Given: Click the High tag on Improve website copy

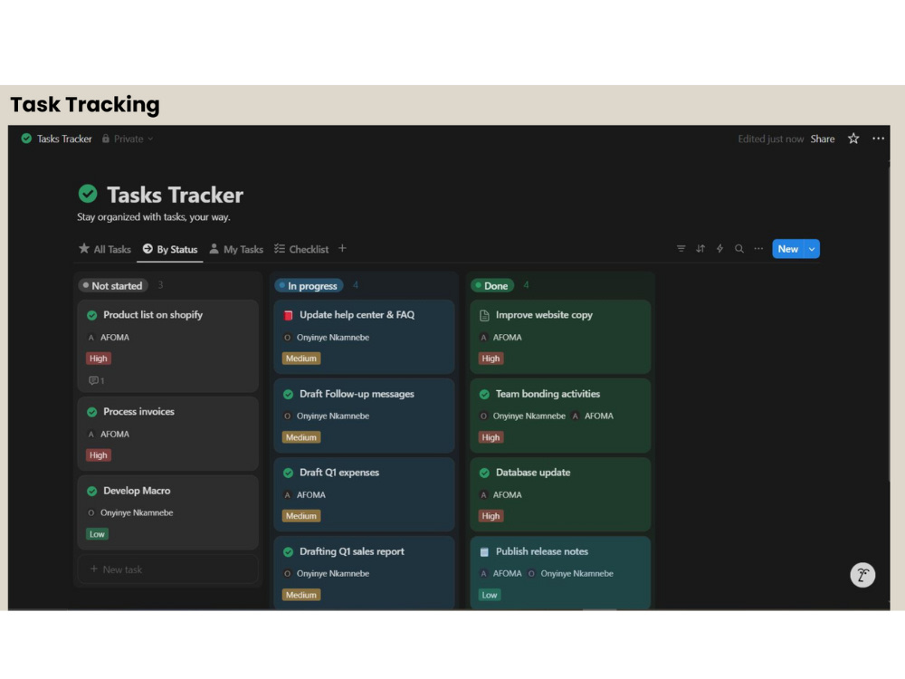Looking at the screenshot, I should point(491,358).
